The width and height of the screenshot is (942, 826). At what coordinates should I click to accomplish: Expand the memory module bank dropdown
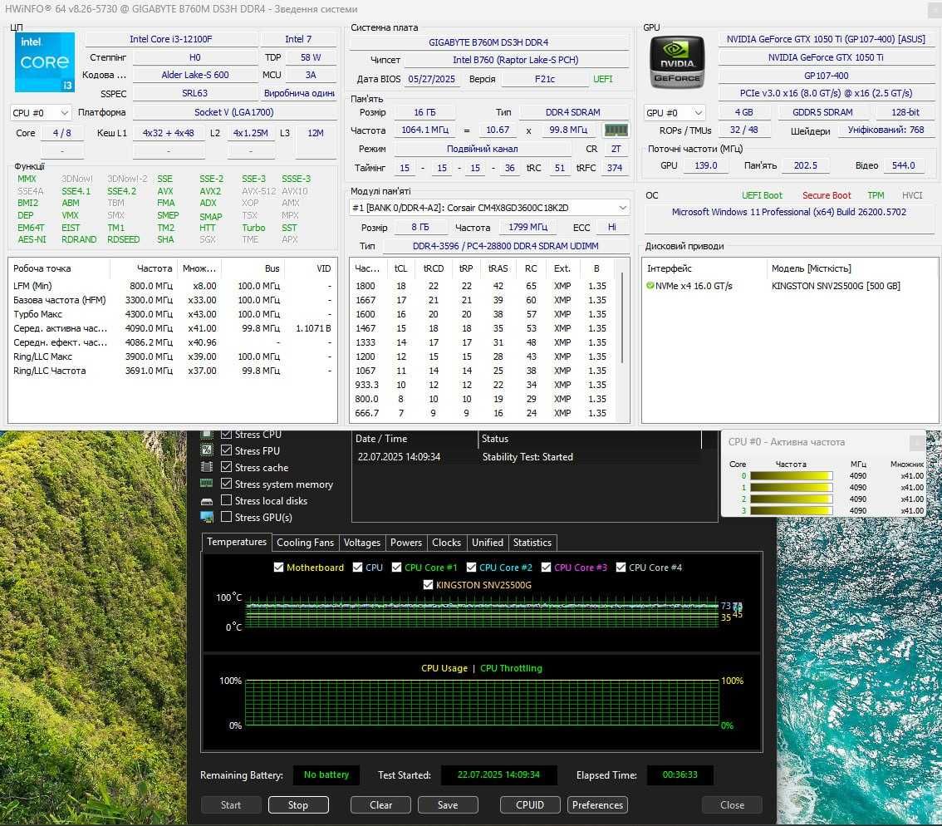(489, 208)
